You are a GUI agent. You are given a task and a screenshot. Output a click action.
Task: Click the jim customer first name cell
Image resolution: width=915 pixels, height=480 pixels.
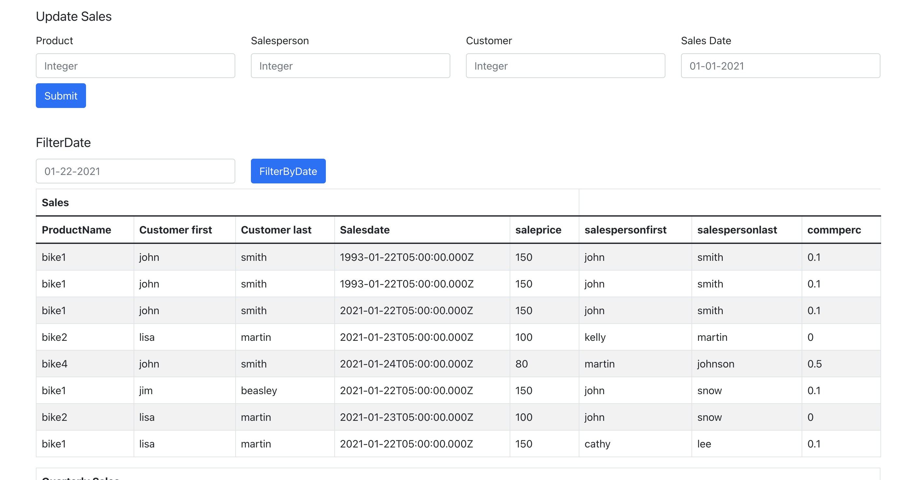tap(184, 390)
